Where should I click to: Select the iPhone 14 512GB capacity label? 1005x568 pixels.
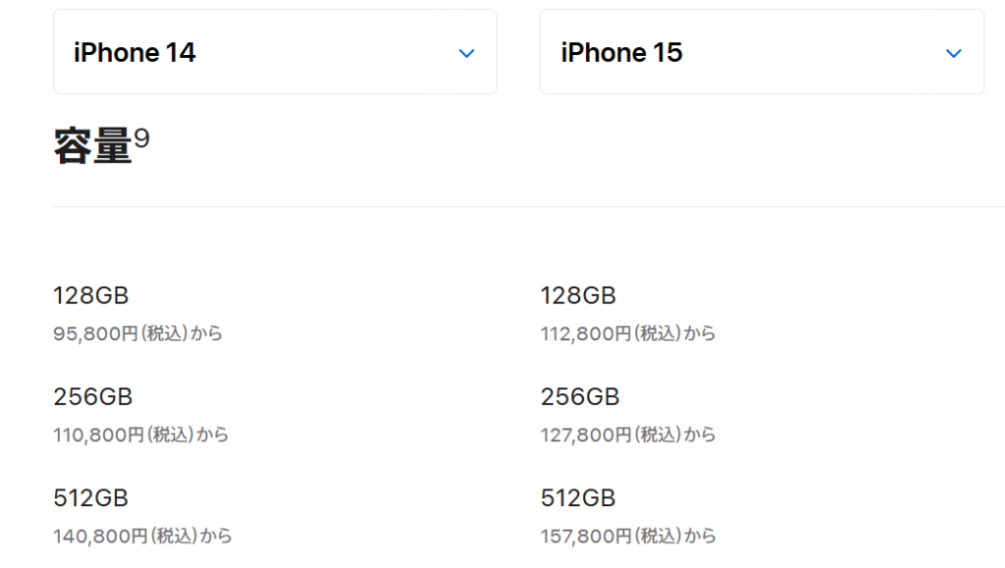pos(91,498)
